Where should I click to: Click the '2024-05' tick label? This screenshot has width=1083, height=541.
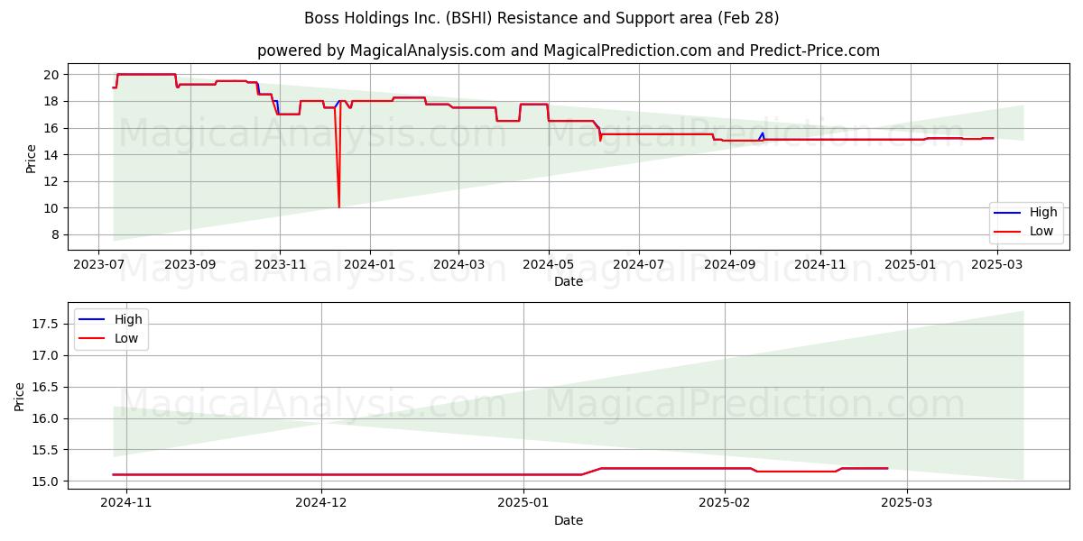[549, 265]
